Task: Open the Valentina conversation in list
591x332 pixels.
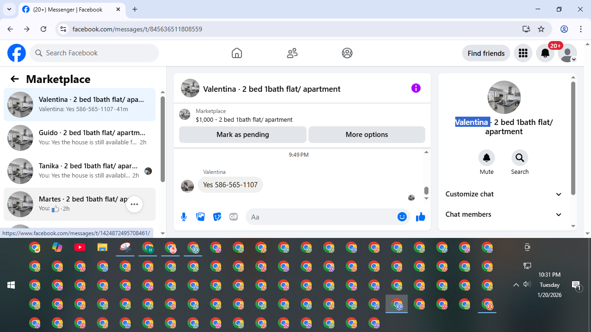Action: pos(79,105)
